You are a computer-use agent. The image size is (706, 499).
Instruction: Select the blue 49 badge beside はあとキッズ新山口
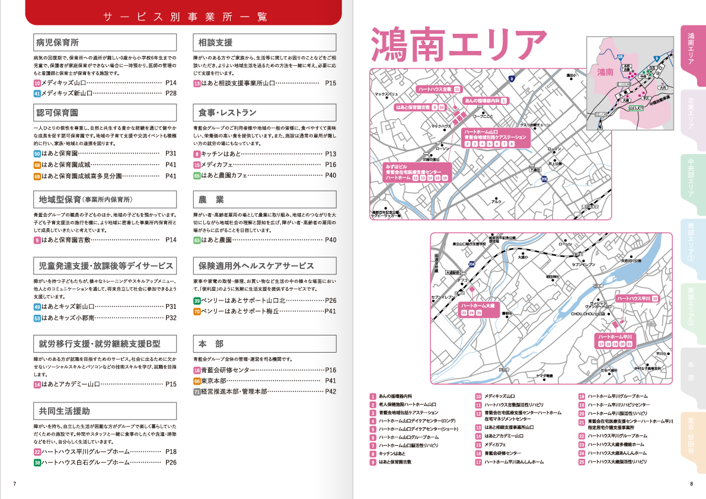[37, 307]
